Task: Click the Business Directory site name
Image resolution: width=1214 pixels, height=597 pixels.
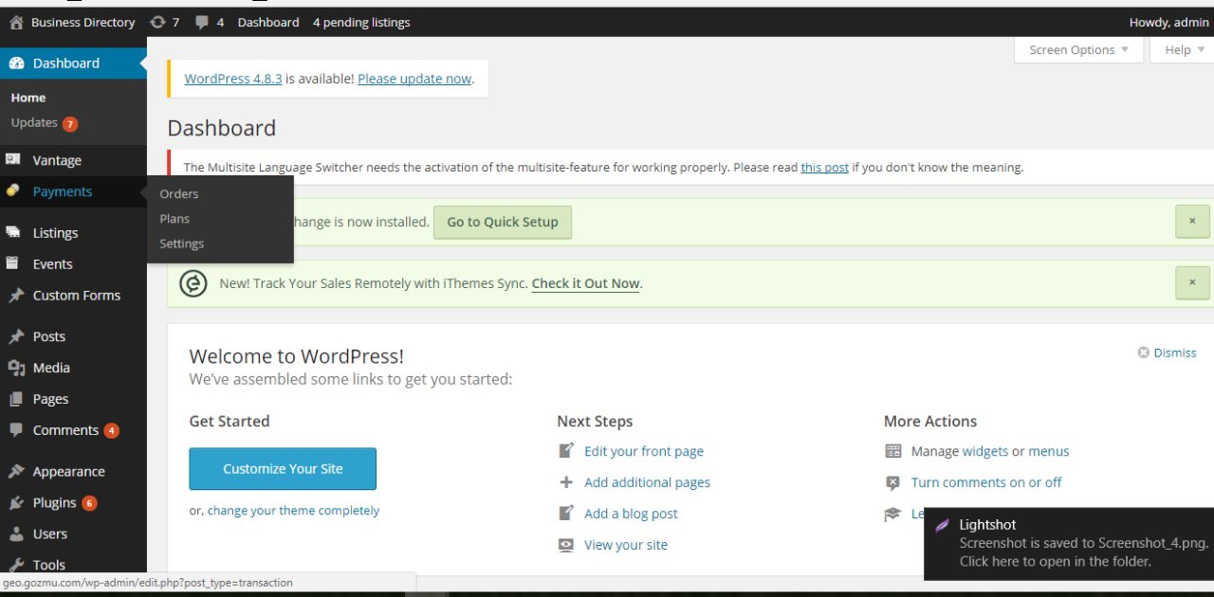Action: click(x=83, y=23)
